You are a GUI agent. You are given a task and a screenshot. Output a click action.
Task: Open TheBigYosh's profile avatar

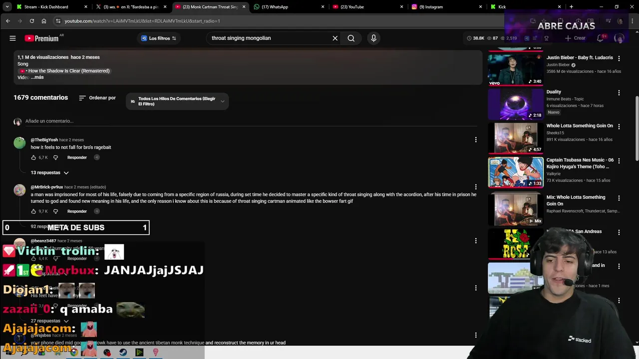coord(19,143)
